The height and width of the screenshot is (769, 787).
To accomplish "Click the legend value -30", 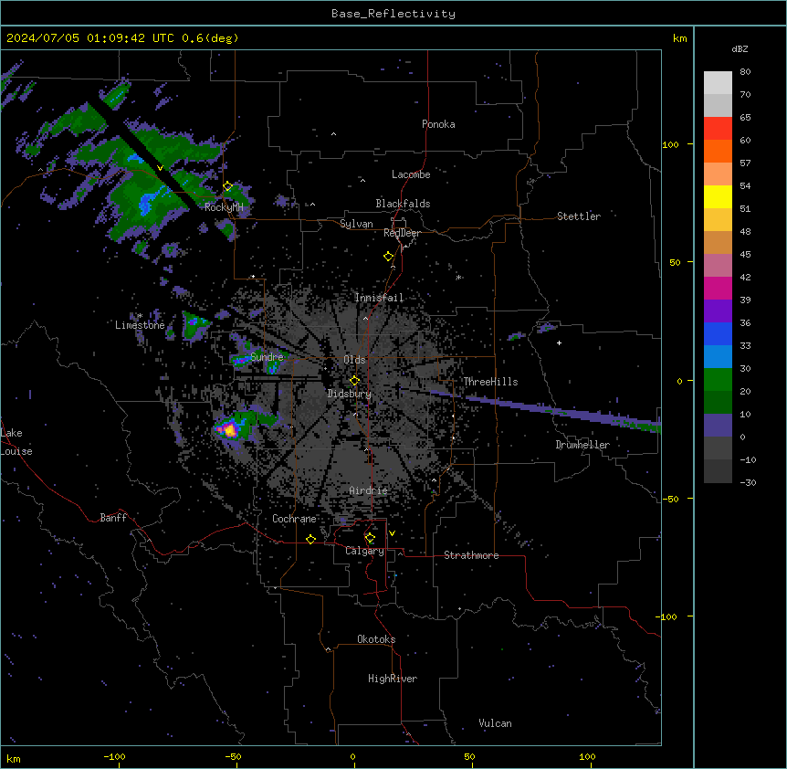I will tap(748, 482).
